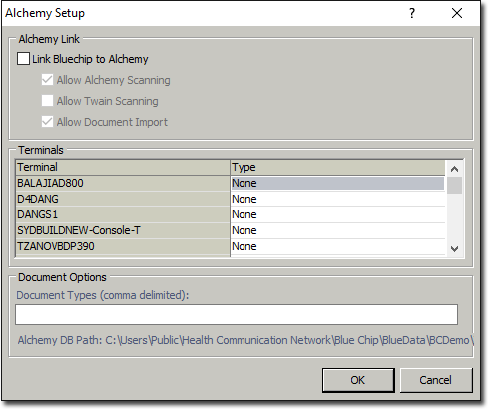Click the Terminals list scrollbar thumb

(454, 185)
